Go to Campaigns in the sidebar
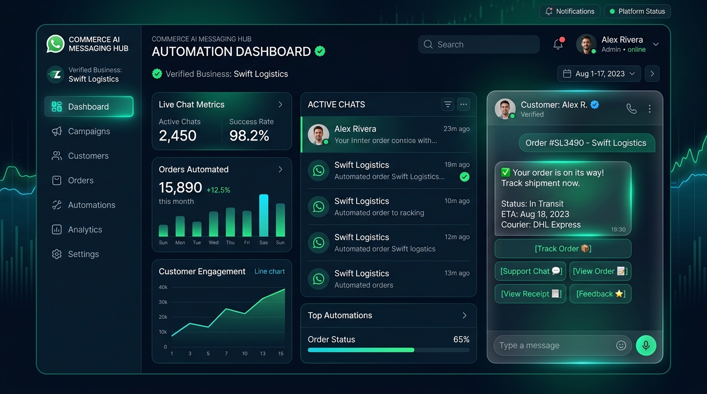Image resolution: width=707 pixels, height=394 pixels. tap(89, 131)
